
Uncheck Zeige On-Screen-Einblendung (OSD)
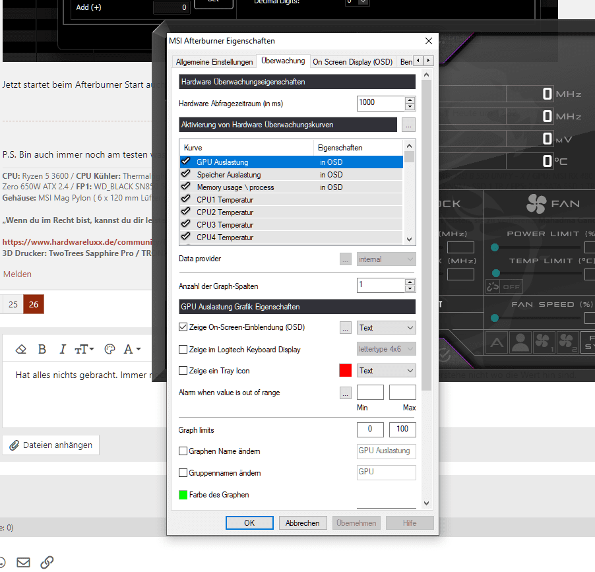coord(183,327)
